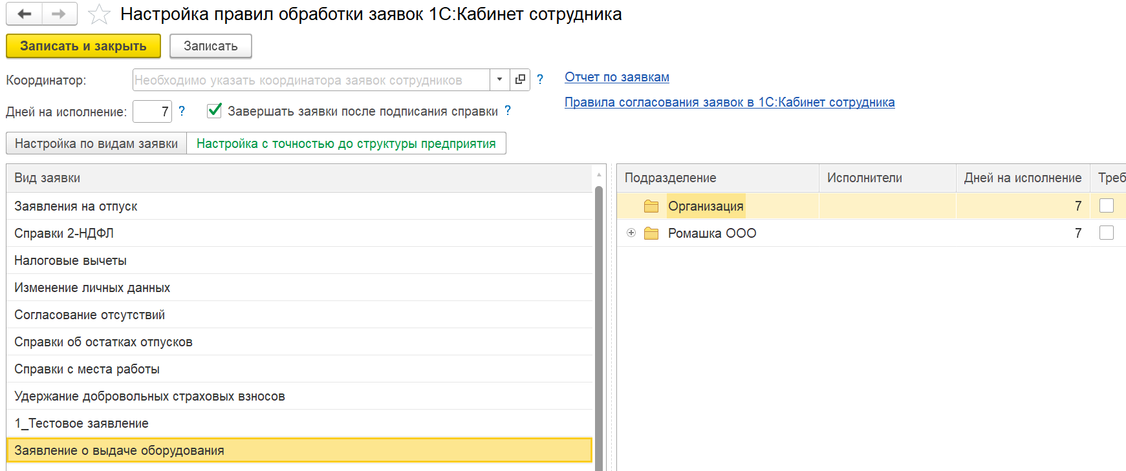Click the request types list vertical scrollbar
Viewport: 1126px width, 471px height.
[599, 323]
